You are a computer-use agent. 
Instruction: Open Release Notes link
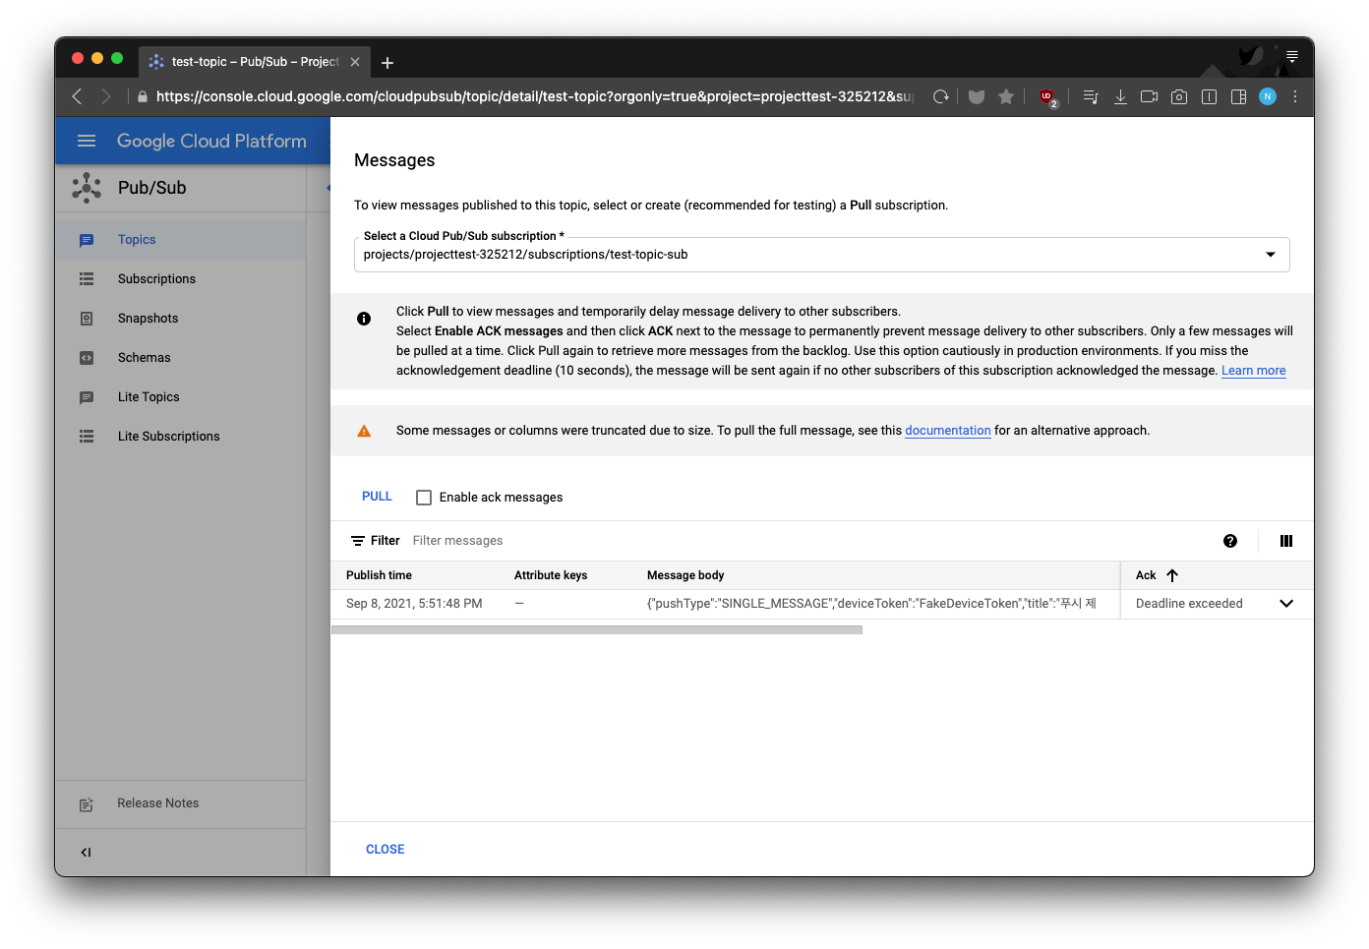(x=157, y=803)
